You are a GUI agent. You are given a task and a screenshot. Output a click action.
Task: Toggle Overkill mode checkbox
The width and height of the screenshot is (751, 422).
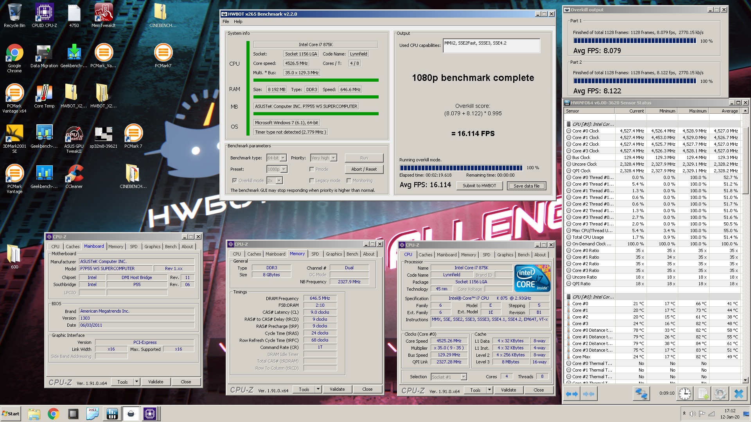click(x=235, y=181)
